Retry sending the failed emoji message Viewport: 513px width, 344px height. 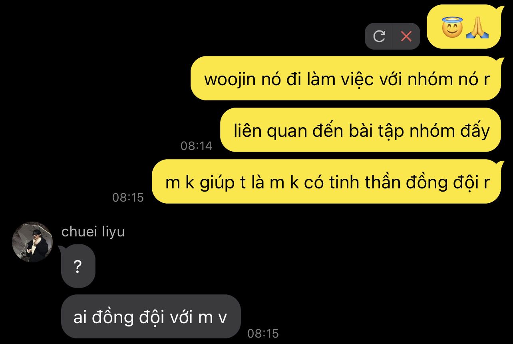[379, 36]
